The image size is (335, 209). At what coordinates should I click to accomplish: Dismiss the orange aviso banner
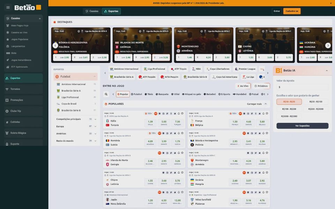331,3
